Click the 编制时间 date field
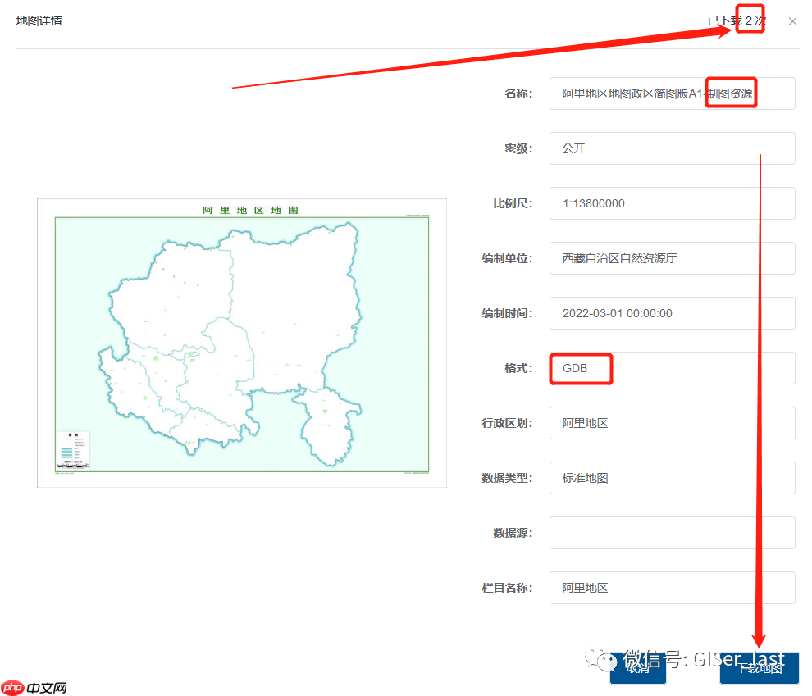Image resolution: width=812 pixels, height=696 pixels. 672,313
